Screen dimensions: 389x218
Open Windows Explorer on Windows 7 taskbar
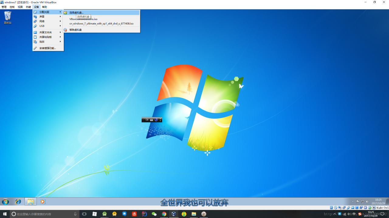click(x=30, y=202)
